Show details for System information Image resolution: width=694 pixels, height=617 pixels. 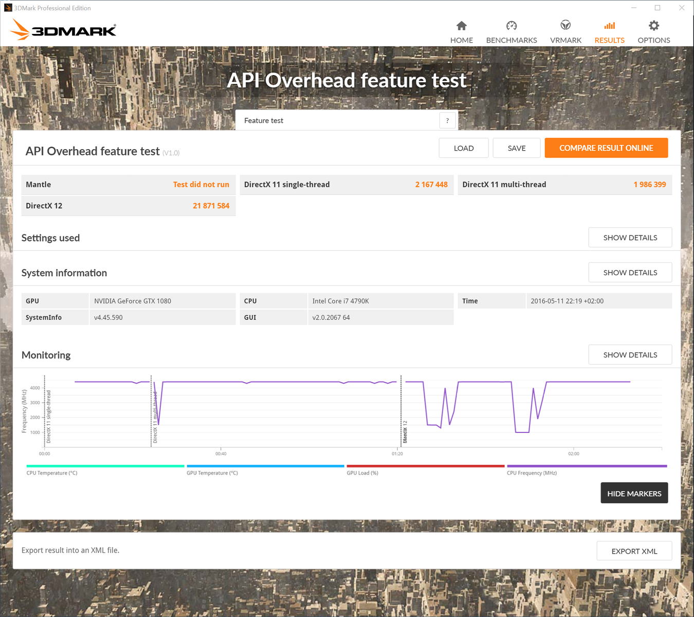(630, 273)
